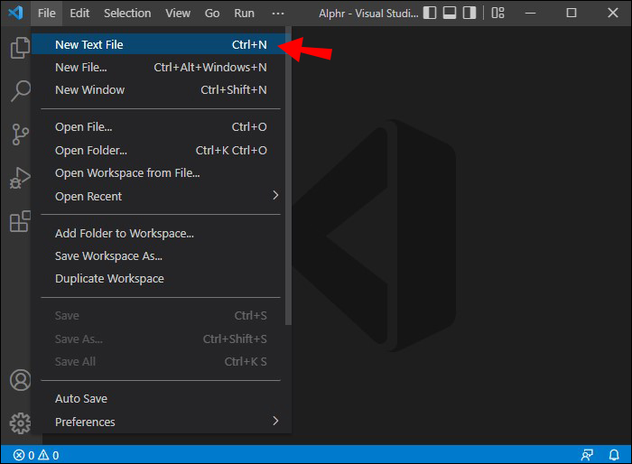
Task: Expand the Open Recent submenu
Action: 275,196
